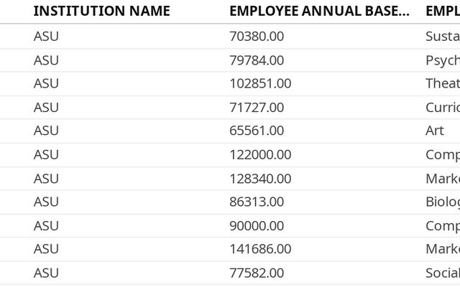Select the salary cell 70380.00
The image size is (460, 287).
(257, 36)
